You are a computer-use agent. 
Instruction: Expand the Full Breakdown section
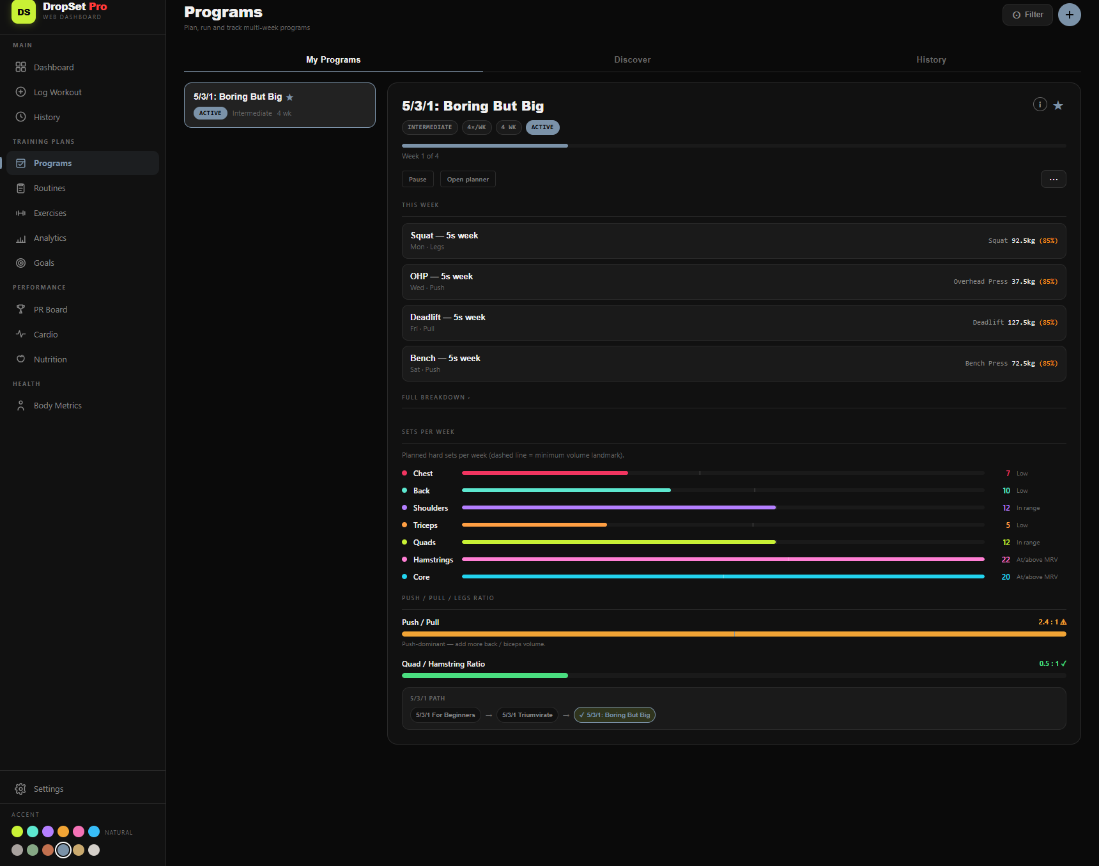point(436,398)
